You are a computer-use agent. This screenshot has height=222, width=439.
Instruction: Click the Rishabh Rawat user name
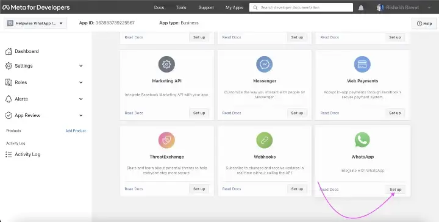[402, 7]
